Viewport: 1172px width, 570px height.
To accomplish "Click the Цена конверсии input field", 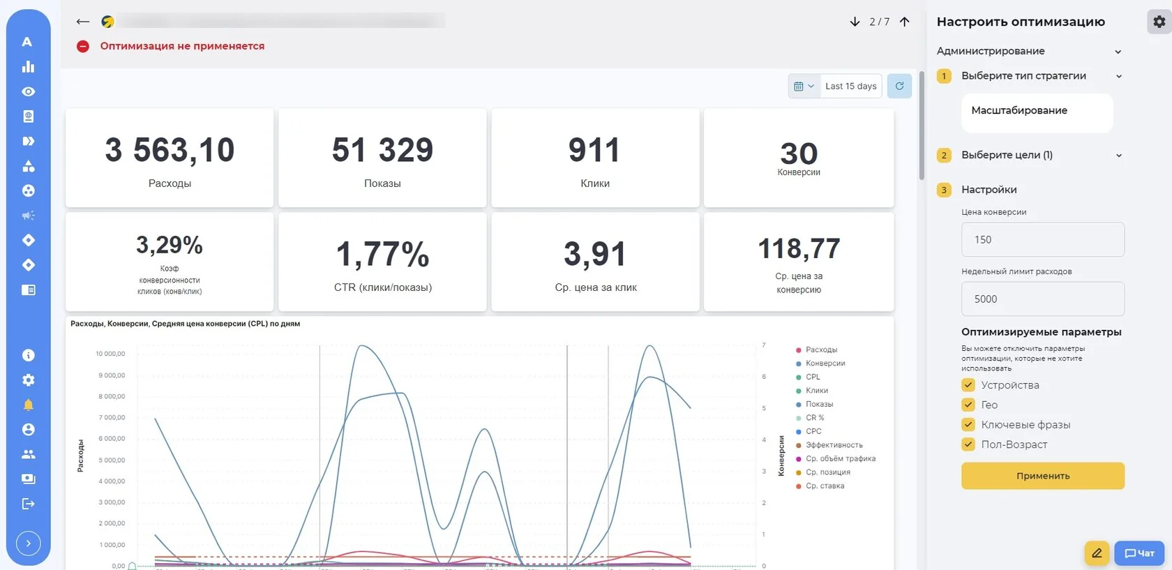I will (x=1042, y=239).
